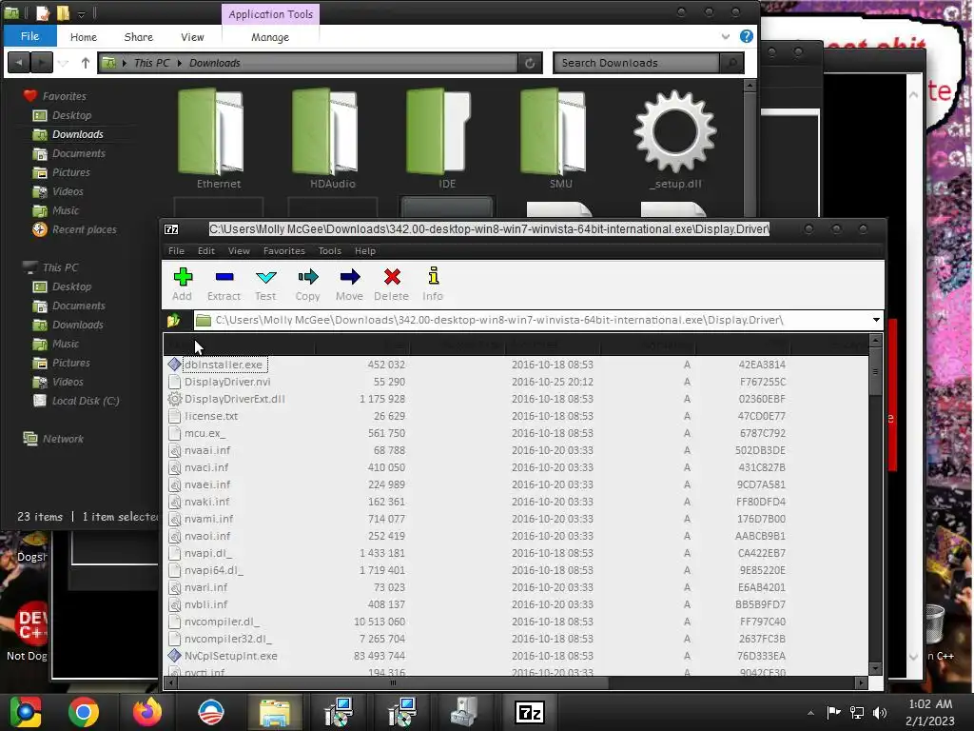Screen dimensions: 974x731
Task: Select NvCplSetupInt.exe file
Action: [x=230, y=656]
